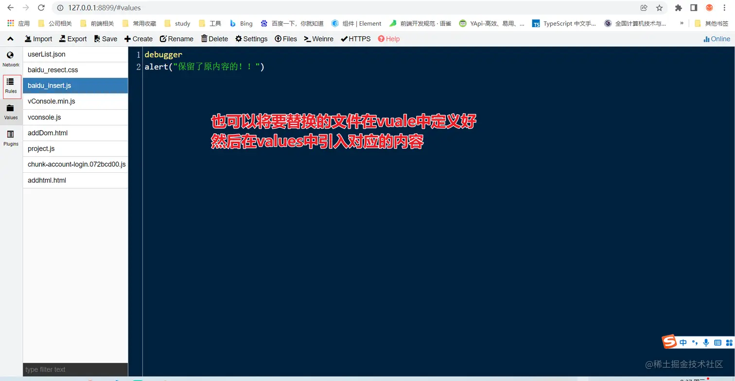735x381 pixels.
Task: Open the TypeScript 中文手册 bookmark
Action: pos(564,23)
